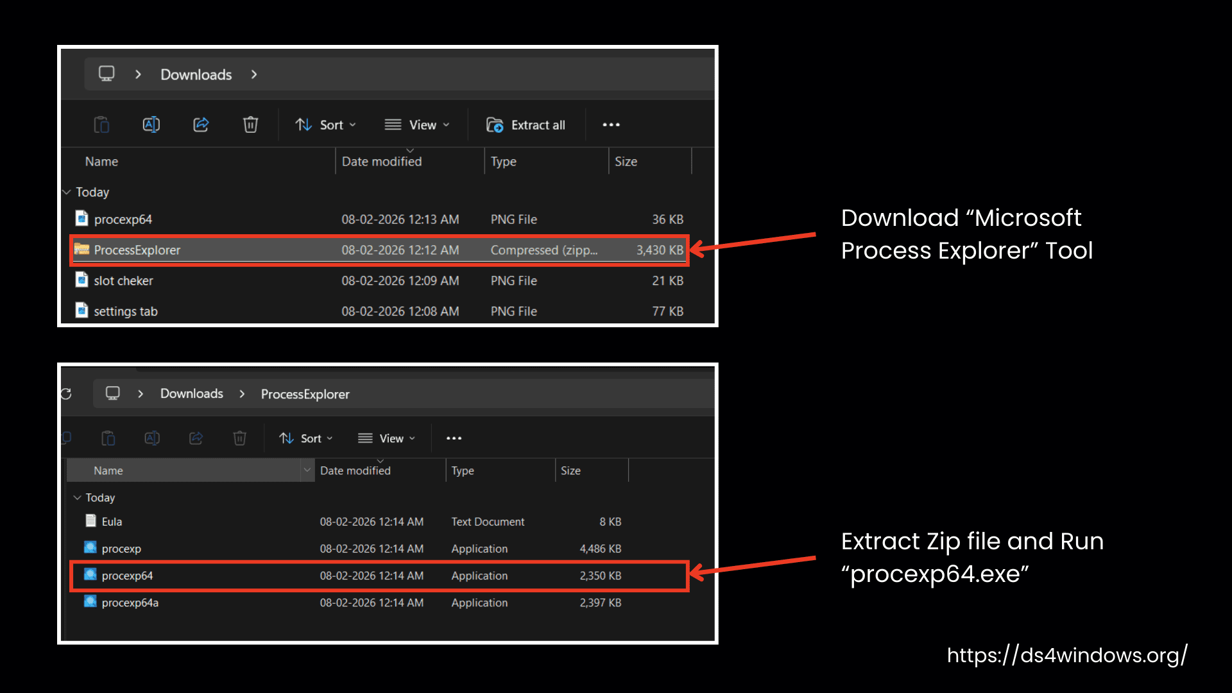Viewport: 1232px width, 693px height.
Task: Click the Eula document icon
Action: 90,520
